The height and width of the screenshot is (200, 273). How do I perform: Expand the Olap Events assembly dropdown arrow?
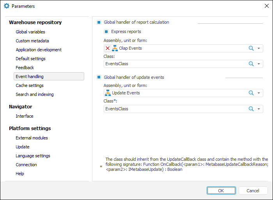(259, 49)
